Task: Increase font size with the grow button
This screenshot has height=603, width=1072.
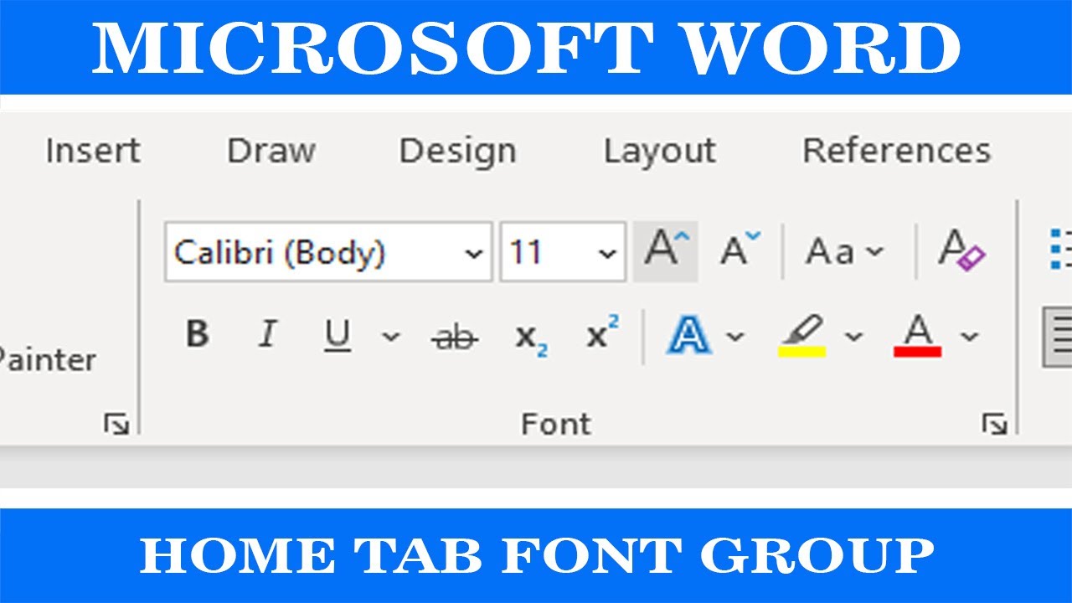Action: [666, 250]
